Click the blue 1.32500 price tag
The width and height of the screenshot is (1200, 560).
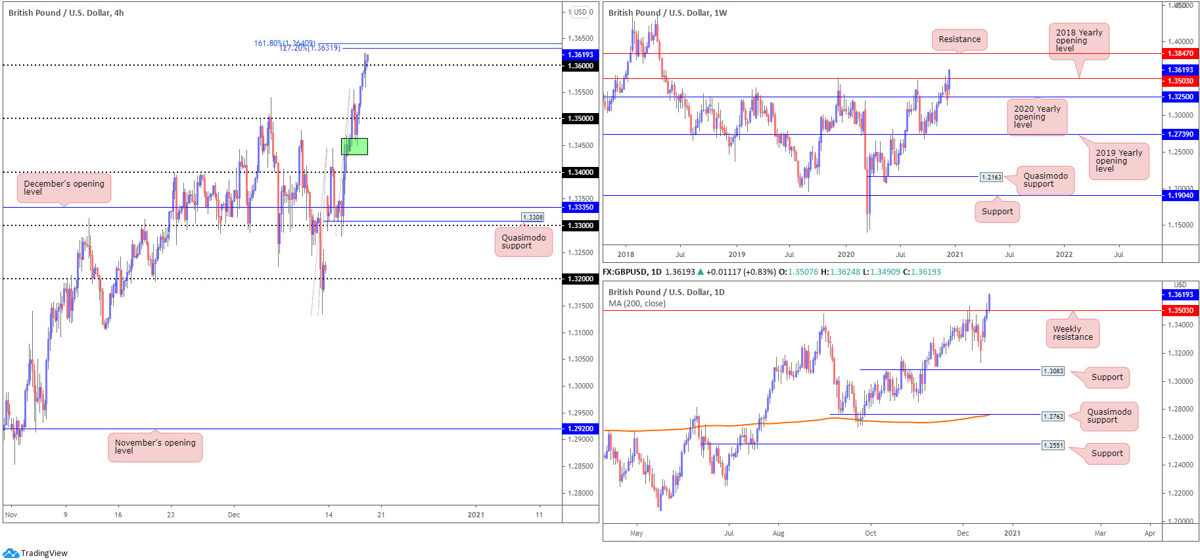(x=1180, y=97)
